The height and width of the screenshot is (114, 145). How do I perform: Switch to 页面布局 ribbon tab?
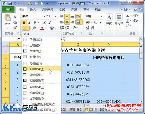tap(48, 9)
